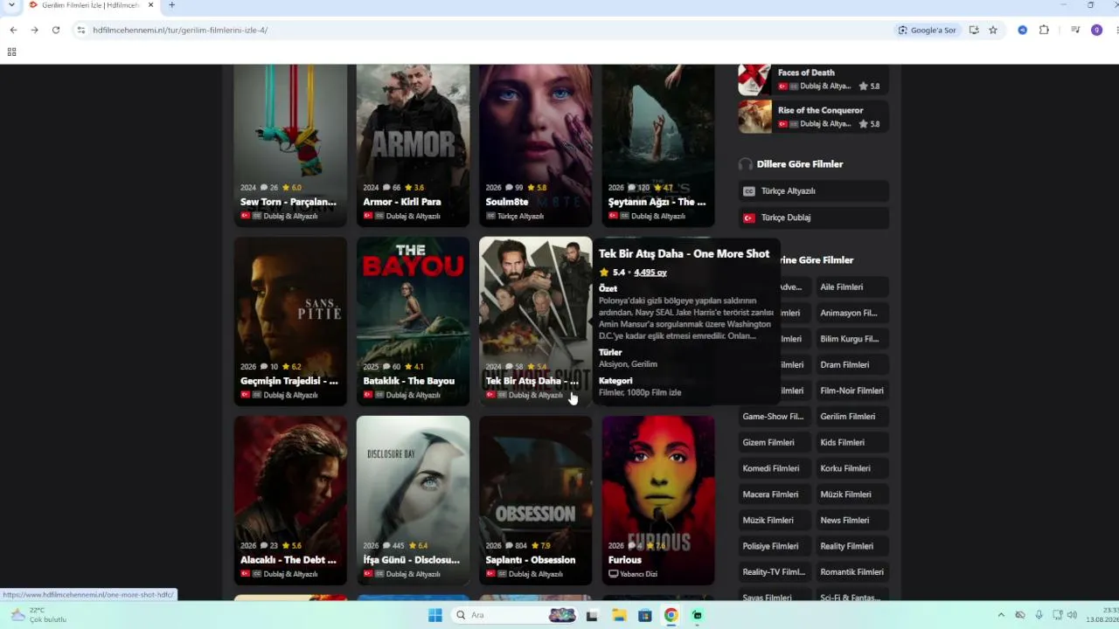This screenshot has height=629, width=1119.
Task: Open 'Tek Bir Atış Daha - One More Shot' popup title
Action: [x=684, y=254]
